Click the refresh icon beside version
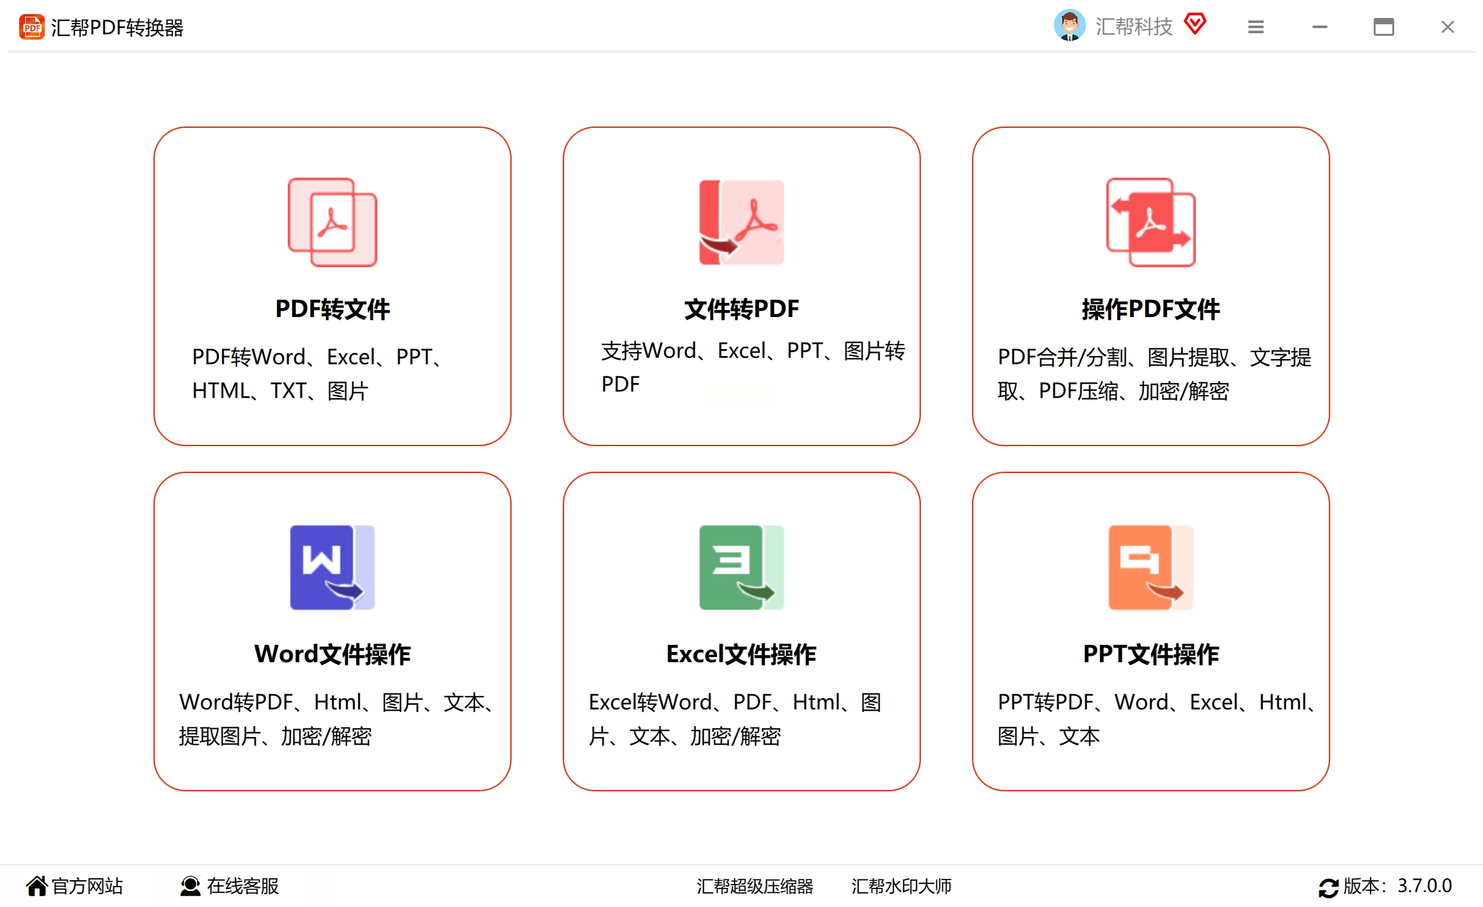This screenshot has width=1483, height=907. (x=1328, y=887)
